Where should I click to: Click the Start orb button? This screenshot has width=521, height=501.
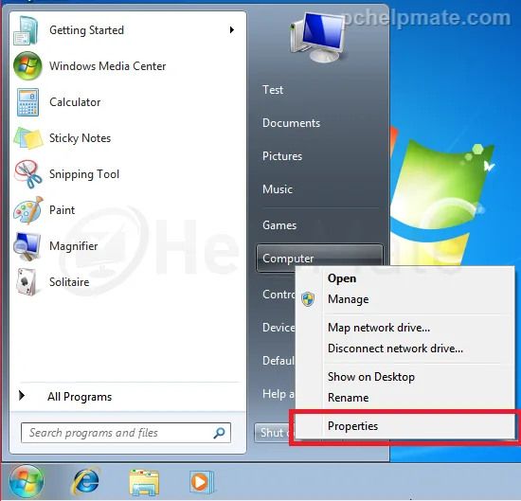[27, 481]
